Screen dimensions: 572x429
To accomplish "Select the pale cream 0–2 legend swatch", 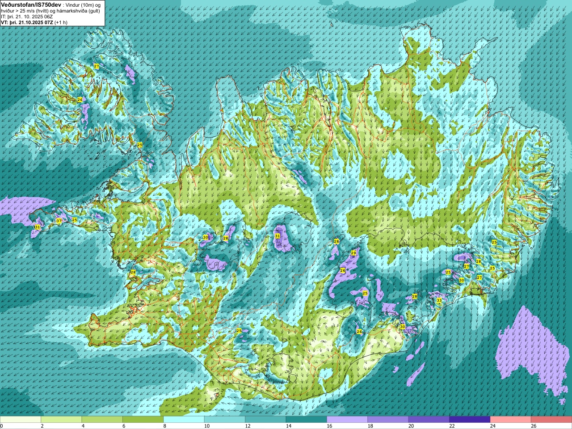I will 21,420.
